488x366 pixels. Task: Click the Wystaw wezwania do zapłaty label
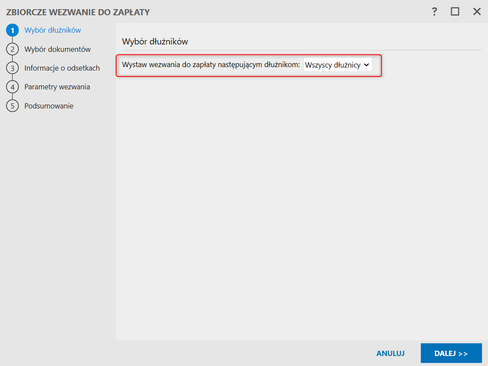click(211, 65)
